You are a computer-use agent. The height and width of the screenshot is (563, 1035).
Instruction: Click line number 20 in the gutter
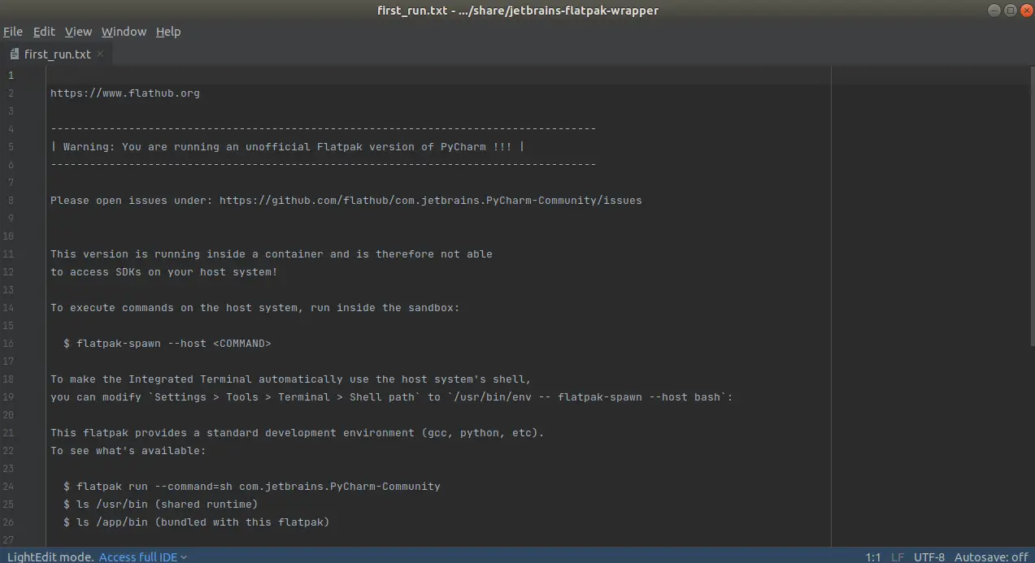[9, 415]
